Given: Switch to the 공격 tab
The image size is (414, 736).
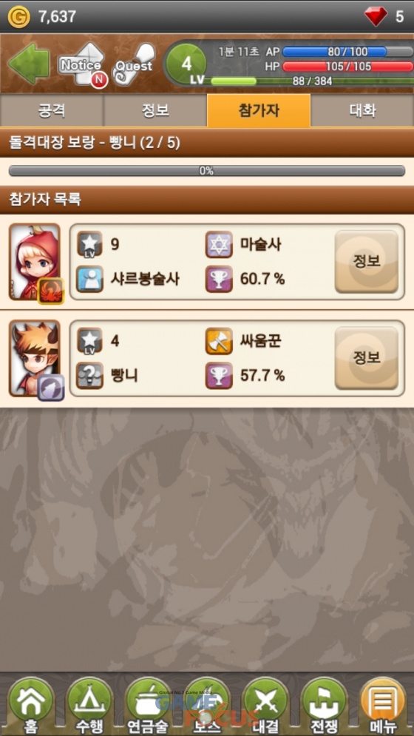Looking at the screenshot, I should 52,111.
